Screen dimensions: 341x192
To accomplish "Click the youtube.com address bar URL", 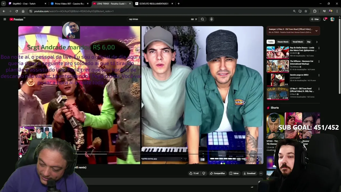I will tap(74, 11).
